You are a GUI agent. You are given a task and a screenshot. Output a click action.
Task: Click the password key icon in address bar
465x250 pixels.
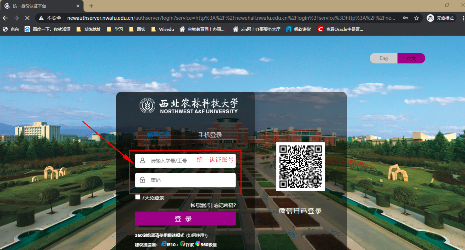point(405,18)
